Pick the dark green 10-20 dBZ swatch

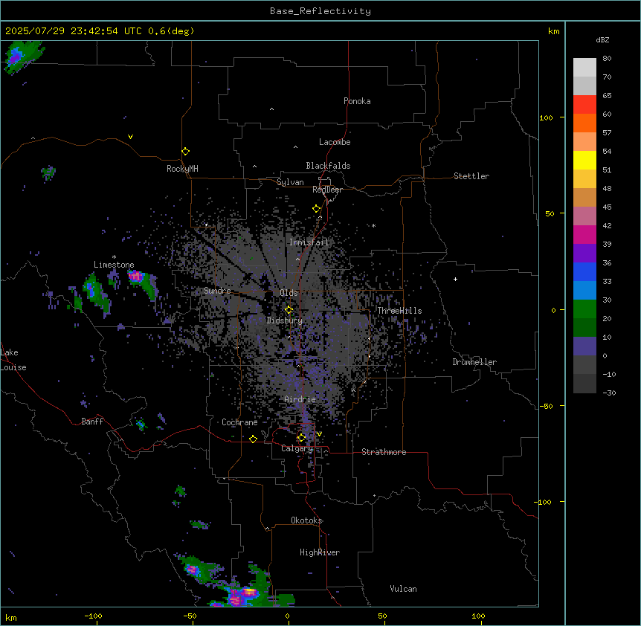pos(584,328)
